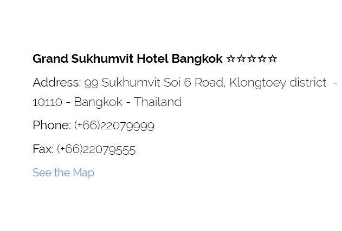Screen dimensions: 342x231
Task: Select the second rating star
Action: coord(241,58)
